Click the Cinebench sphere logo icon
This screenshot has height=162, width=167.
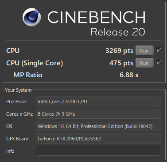pyautogui.click(x=32, y=17)
